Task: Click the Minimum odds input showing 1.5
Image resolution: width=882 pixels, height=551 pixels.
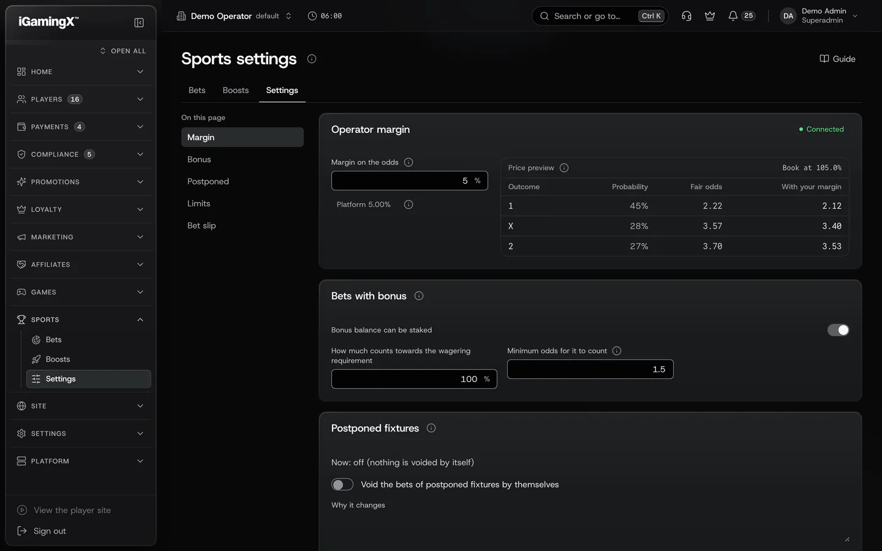Action: point(590,369)
